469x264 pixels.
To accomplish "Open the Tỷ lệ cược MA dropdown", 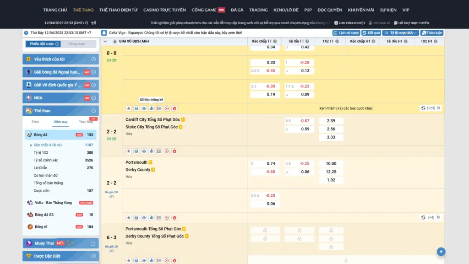I will [400, 33].
